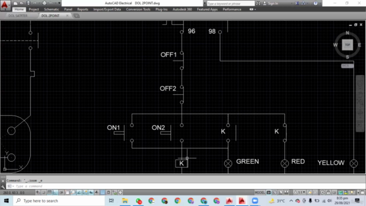Screen dimensions: 366x206
Task: Toggle Dynamic Input in status bar
Action: [91, 192]
